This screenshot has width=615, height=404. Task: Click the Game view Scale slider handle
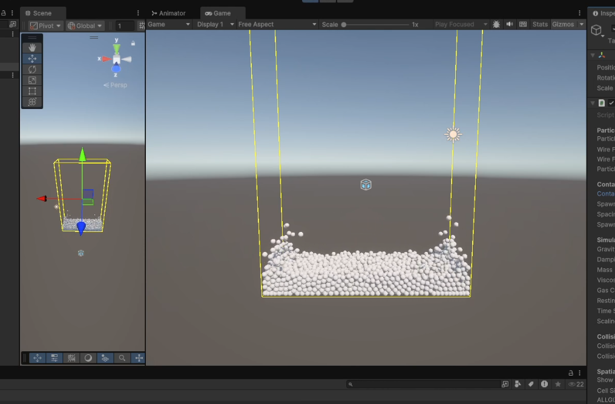pos(344,24)
